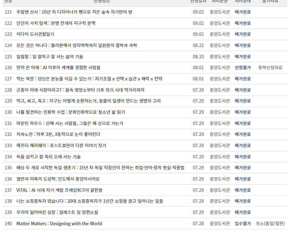This screenshot has width=297, height=233.
Task: Click the 배가완료 status on row 121
Action: point(243,11)
